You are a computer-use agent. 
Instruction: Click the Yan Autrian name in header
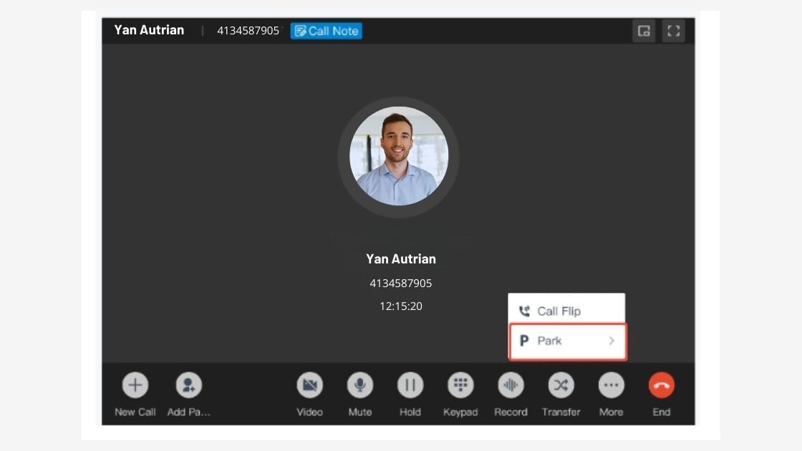(x=149, y=30)
